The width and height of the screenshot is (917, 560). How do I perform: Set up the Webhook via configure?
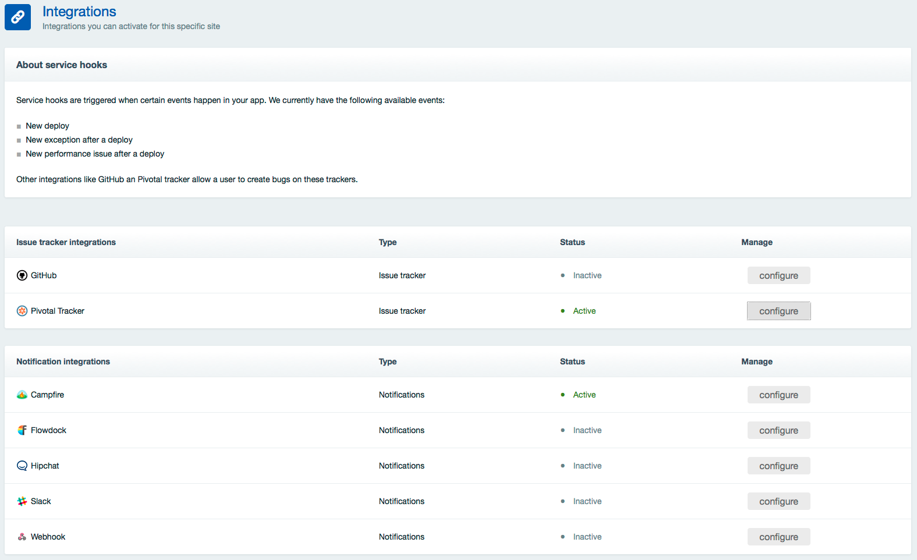pyautogui.click(x=778, y=537)
